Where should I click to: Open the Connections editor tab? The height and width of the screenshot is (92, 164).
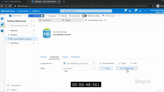pyautogui.click(x=49, y=20)
